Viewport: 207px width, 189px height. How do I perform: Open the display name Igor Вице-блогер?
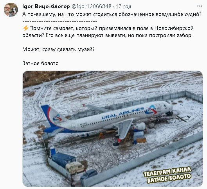point(46,6)
